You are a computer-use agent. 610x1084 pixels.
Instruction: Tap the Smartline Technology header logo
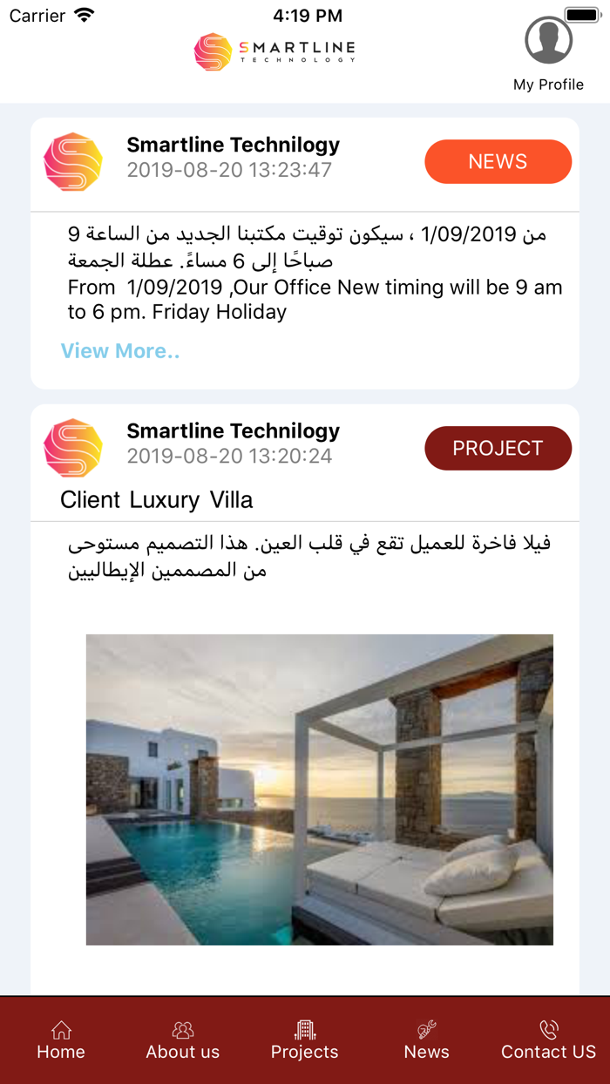274,51
